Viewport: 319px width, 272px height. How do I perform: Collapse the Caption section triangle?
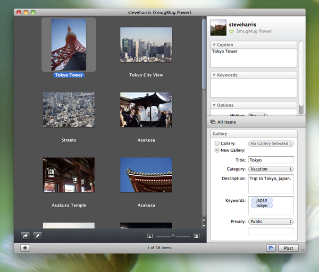214,45
